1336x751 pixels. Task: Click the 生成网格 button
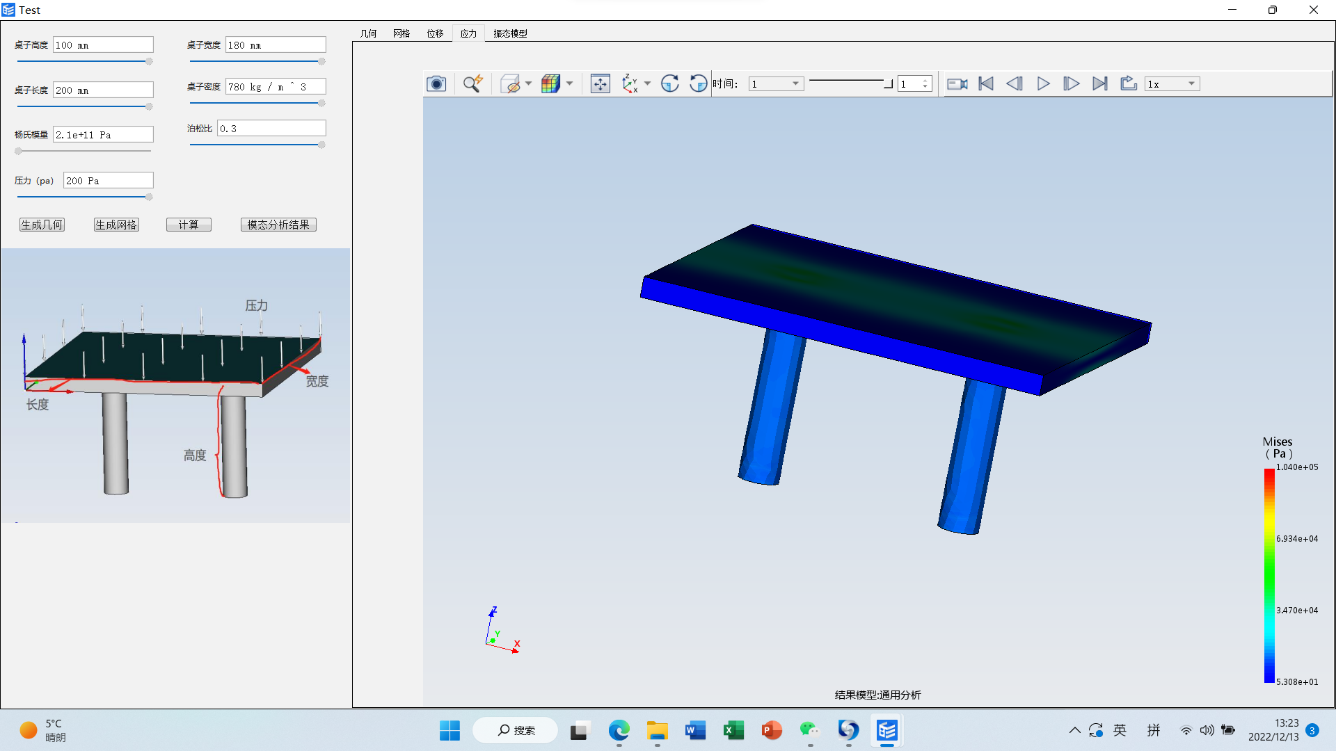coord(116,225)
